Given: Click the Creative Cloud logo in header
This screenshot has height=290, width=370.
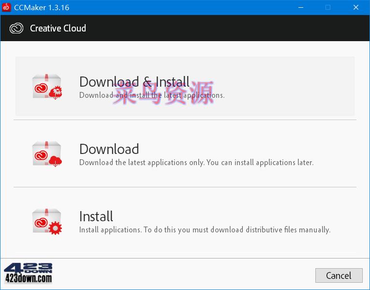Looking at the screenshot, I should pyautogui.click(x=16, y=29).
